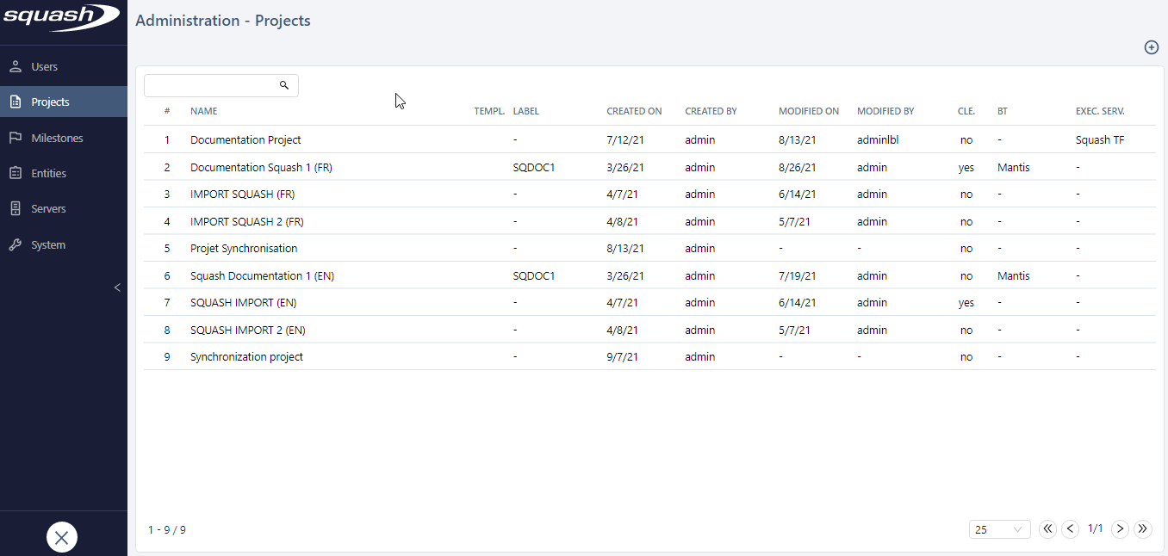Viewport: 1168px width, 556px height.
Task: Click in the project search field
Action: point(211,85)
